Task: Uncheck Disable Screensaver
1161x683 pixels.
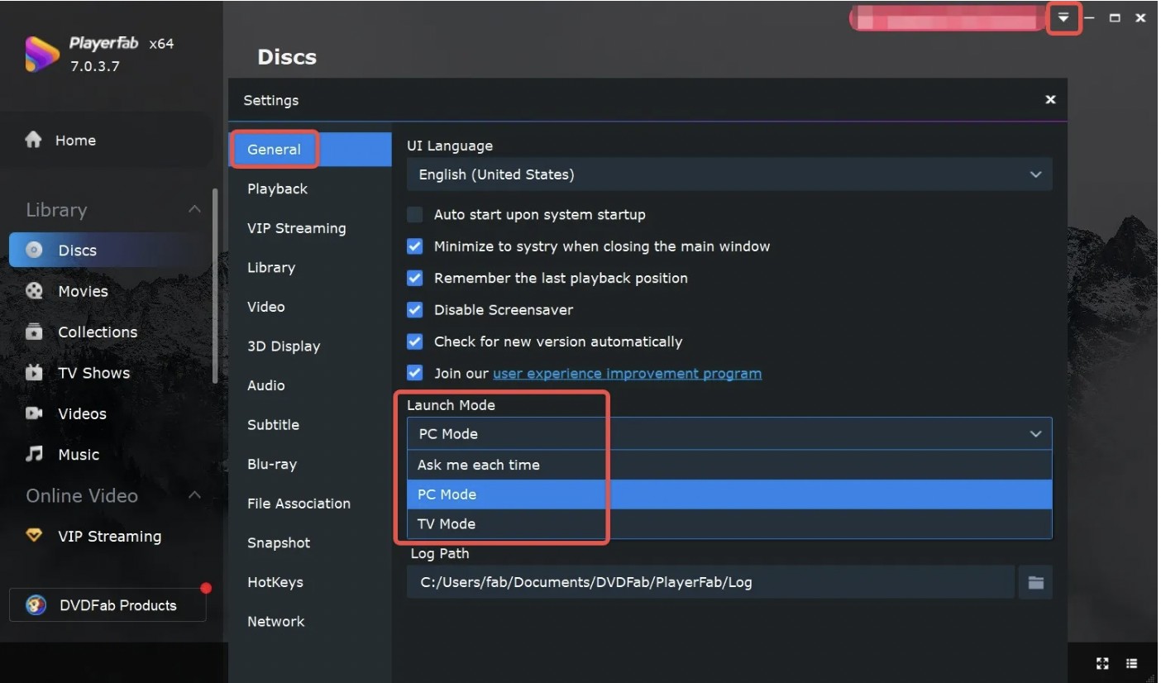Action: coord(415,310)
